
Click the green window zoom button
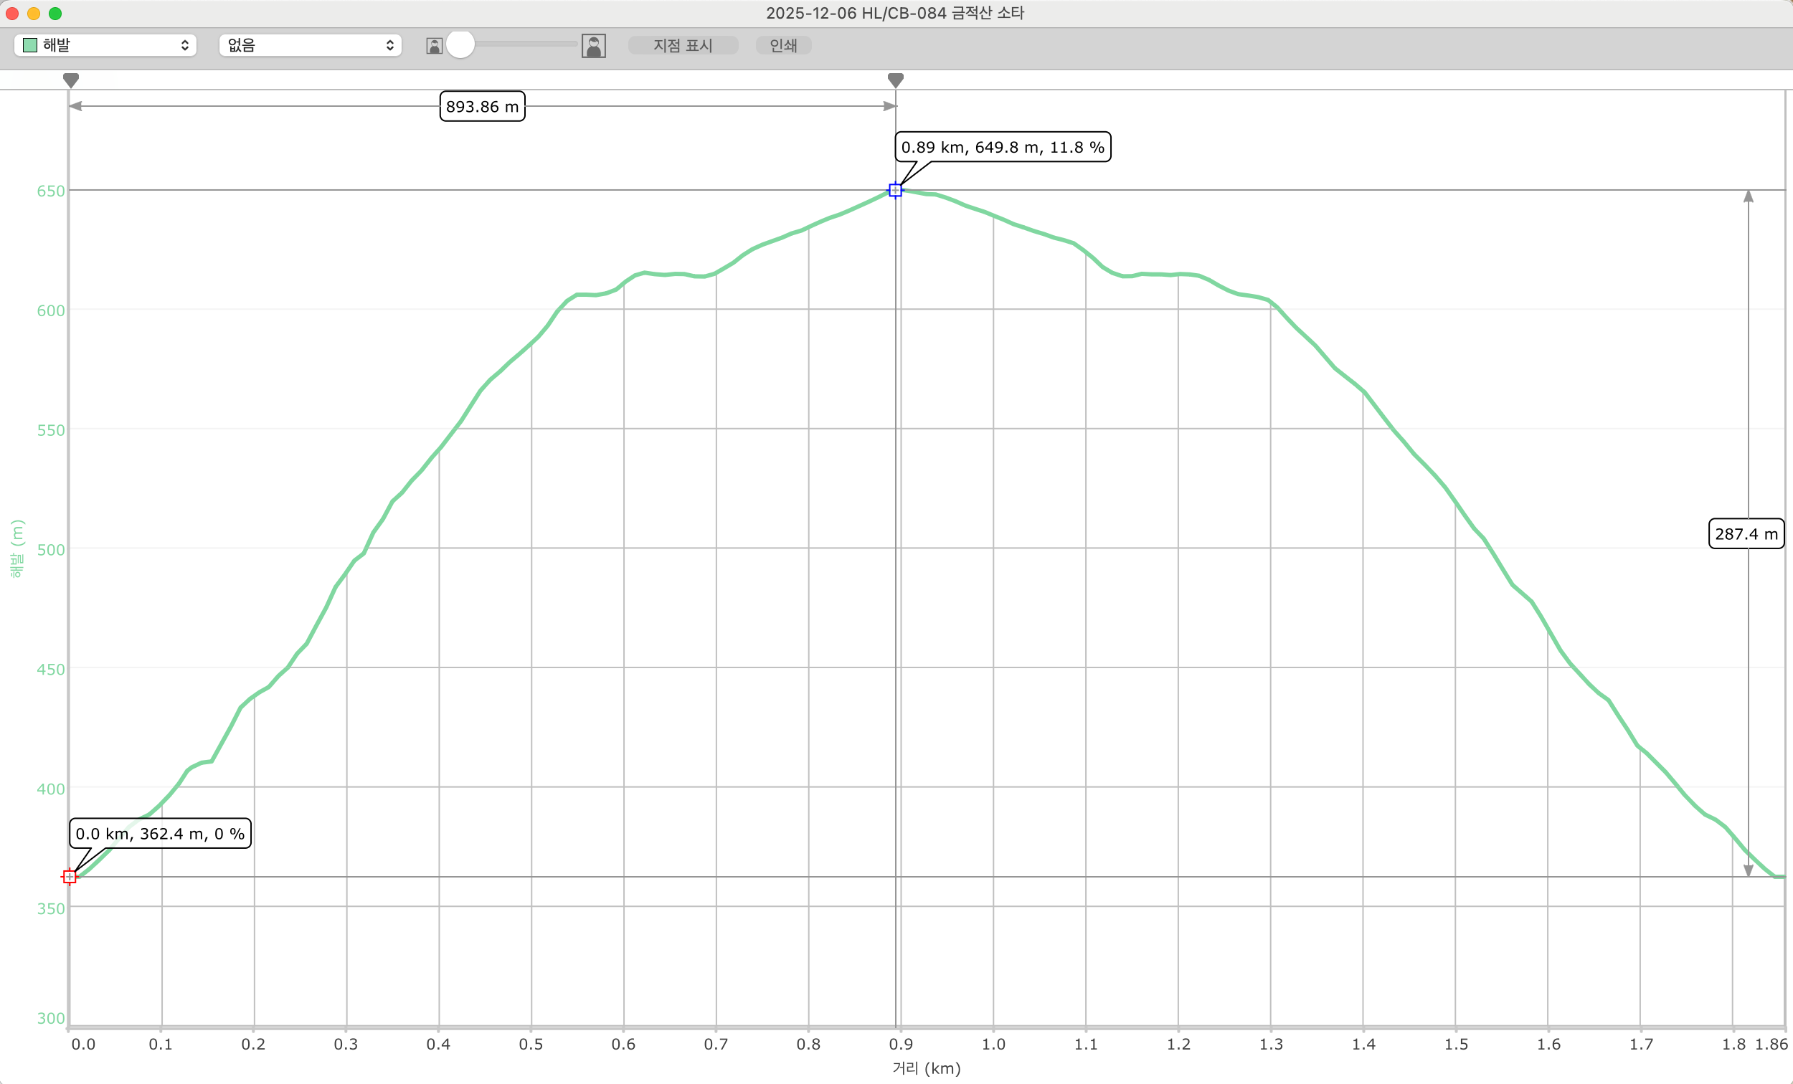[x=55, y=13]
